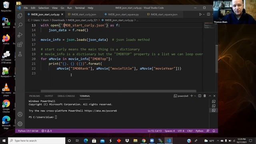The height and width of the screenshot is (144, 256).
Task: Open the File menu
Action: [26, 8]
